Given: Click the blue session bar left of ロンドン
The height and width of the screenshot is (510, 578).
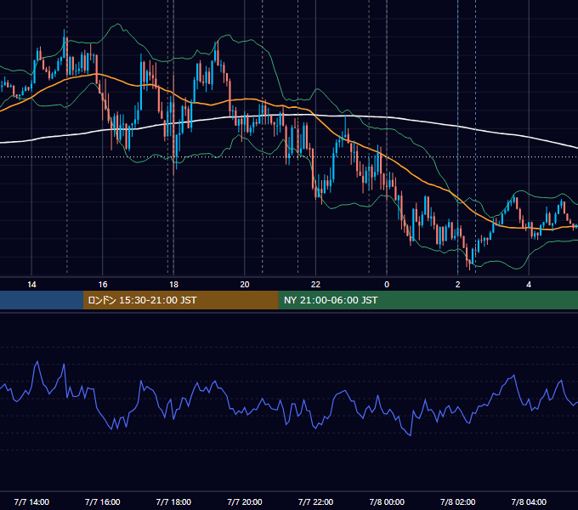Looking at the screenshot, I should click(42, 300).
